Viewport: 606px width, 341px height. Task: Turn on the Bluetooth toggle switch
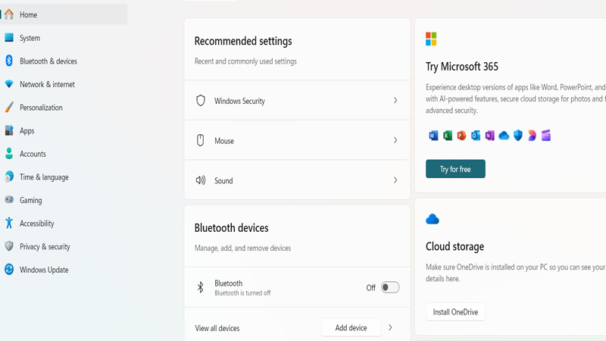tap(389, 287)
